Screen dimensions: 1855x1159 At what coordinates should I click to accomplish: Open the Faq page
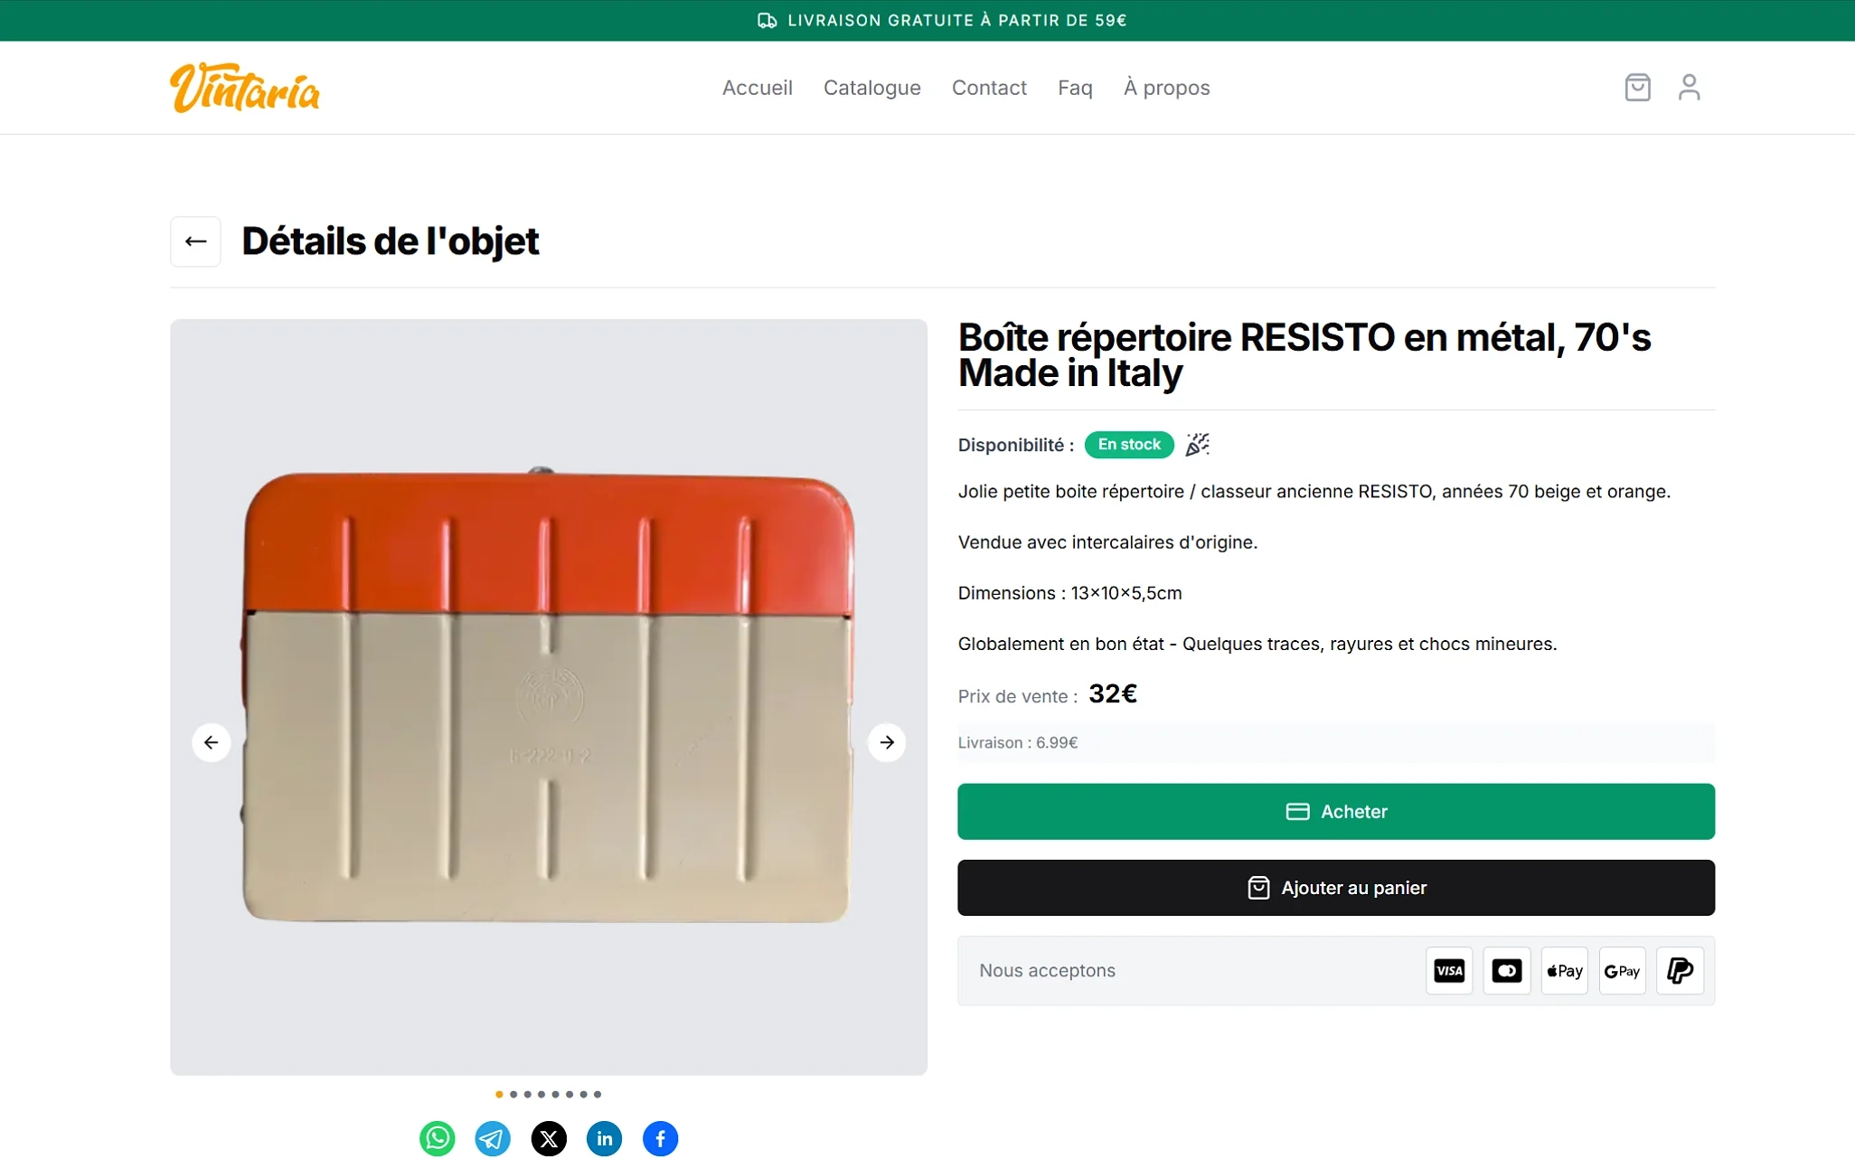click(x=1075, y=88)
